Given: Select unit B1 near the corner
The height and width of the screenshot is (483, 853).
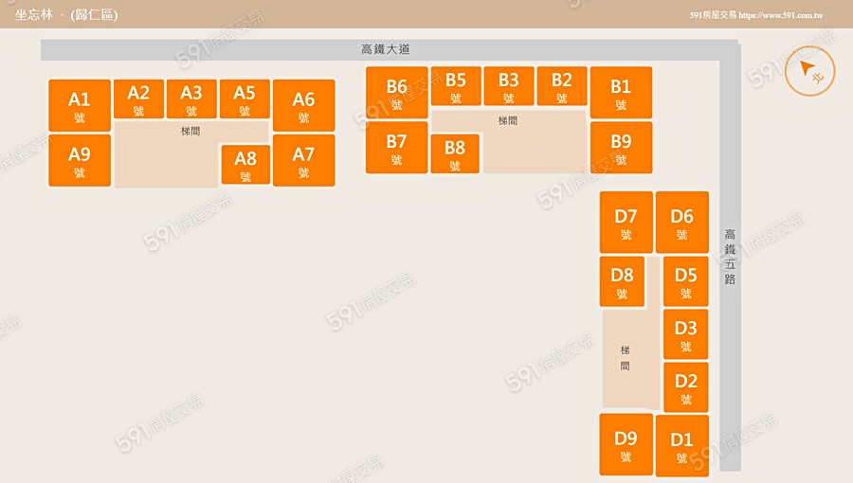Looking at the screenshot, I should [x=621, y=93].
